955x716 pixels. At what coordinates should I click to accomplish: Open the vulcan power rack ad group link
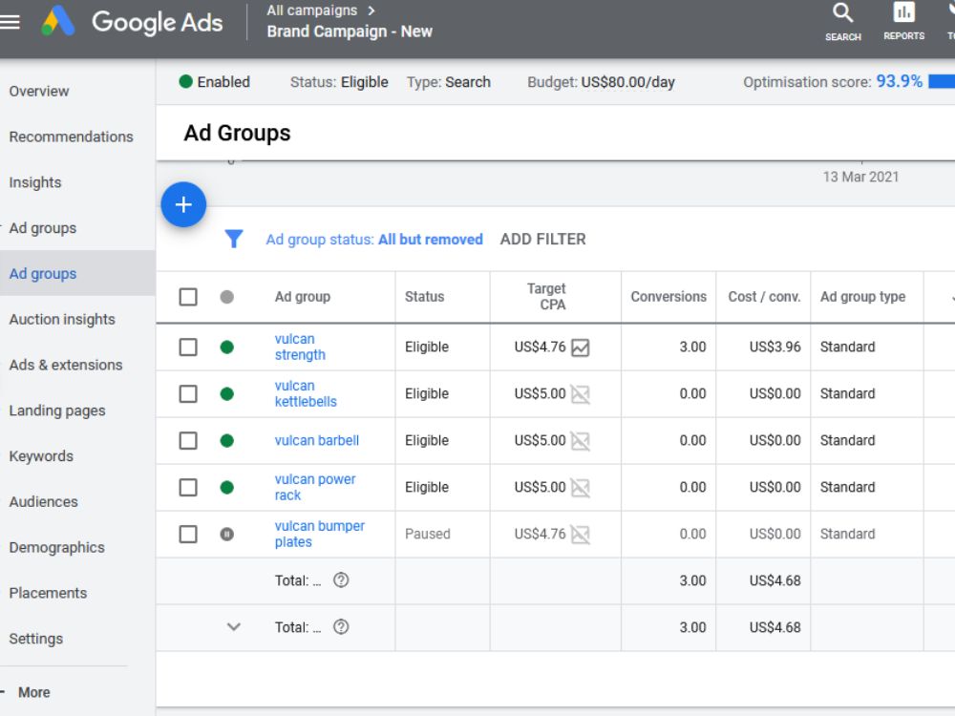click(315, 487)
